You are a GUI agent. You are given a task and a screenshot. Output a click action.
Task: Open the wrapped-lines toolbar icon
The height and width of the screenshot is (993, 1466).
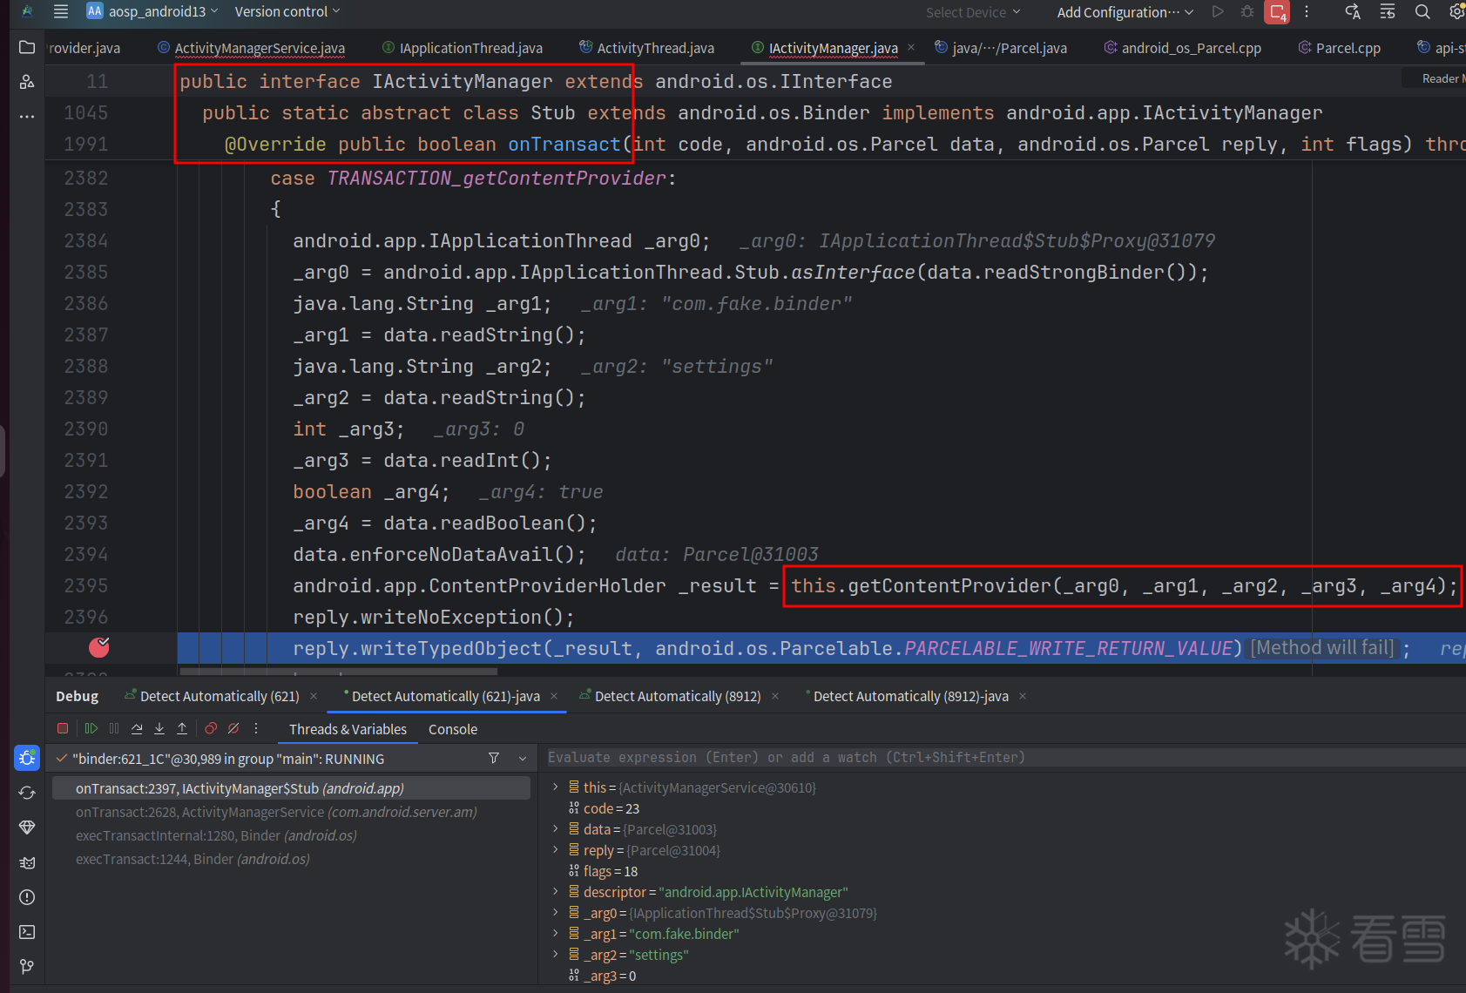coord(1388,11)
